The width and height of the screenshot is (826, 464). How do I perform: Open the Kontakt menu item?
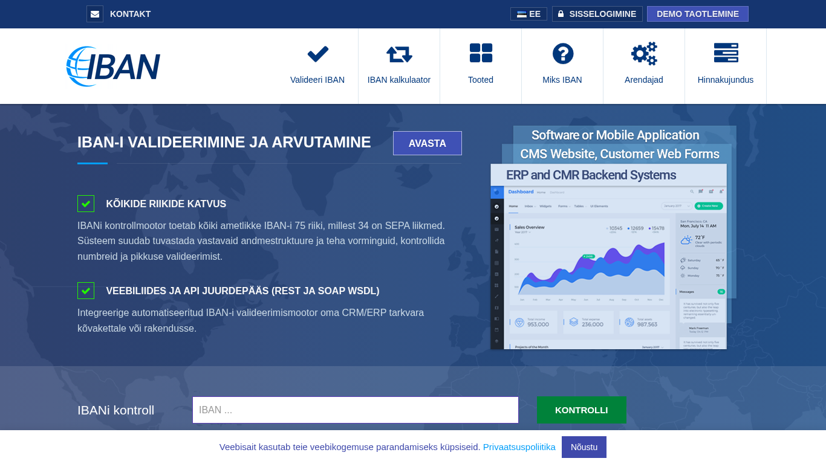[130, 14]
